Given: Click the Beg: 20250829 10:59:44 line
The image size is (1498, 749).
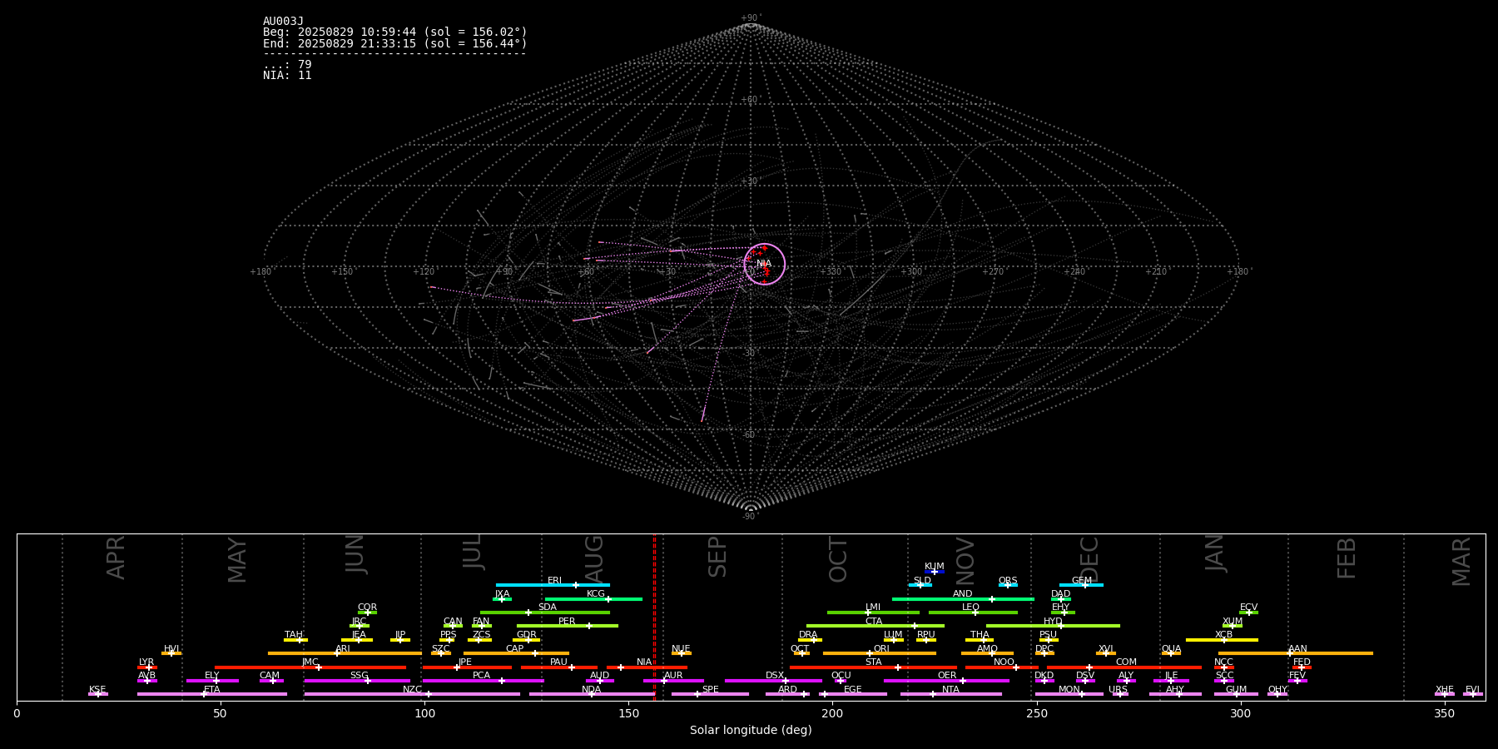Looking at the screenshot, I should (395, 32).
